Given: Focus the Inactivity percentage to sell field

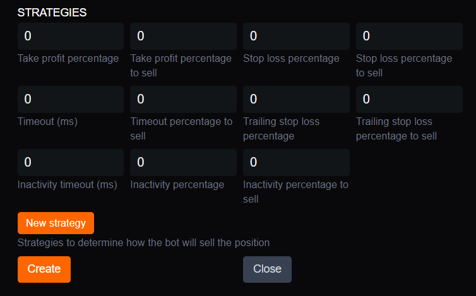Looking at the screenshot, I should 296,162.
